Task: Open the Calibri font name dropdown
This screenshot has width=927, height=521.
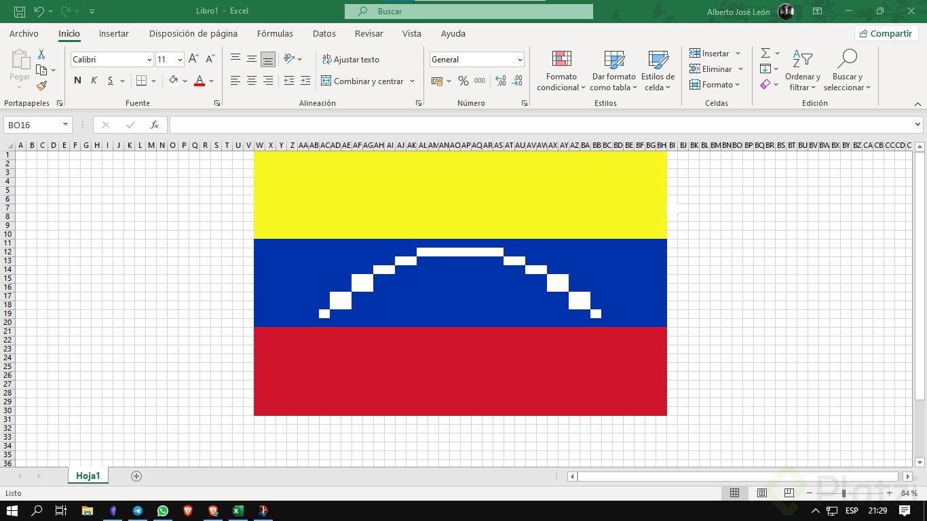Action: click(149, 60)
